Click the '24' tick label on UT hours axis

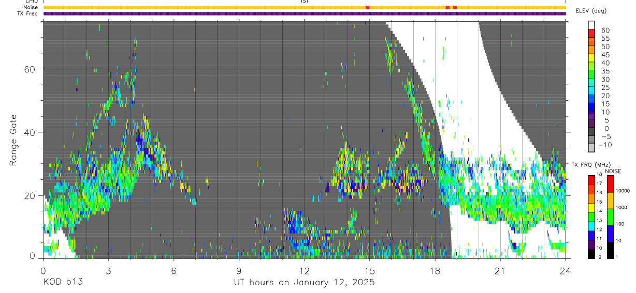click(x=566, y=271)
